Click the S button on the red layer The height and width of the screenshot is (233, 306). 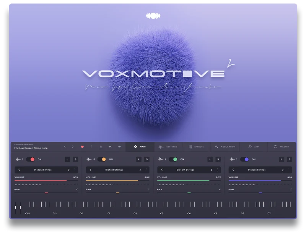(75, 159)
